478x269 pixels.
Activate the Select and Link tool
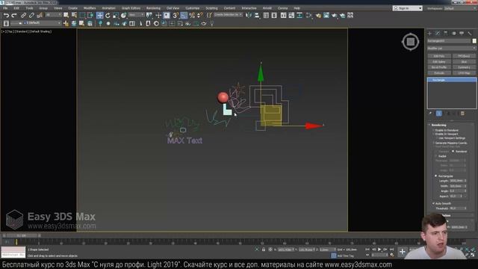pos(23,15)
